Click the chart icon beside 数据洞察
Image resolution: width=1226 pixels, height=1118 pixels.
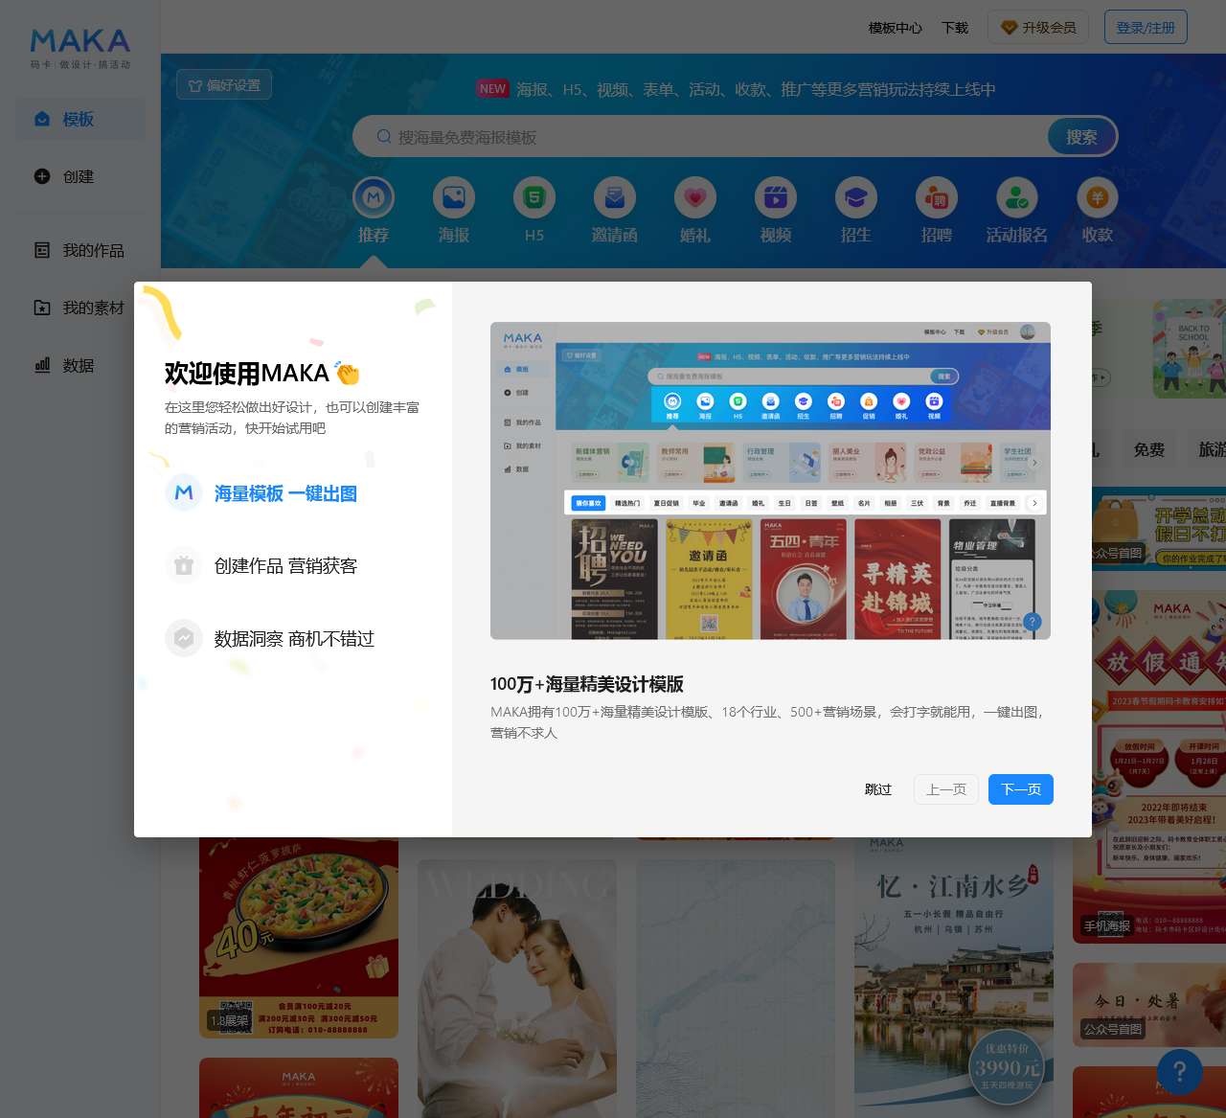pos(184,638)
